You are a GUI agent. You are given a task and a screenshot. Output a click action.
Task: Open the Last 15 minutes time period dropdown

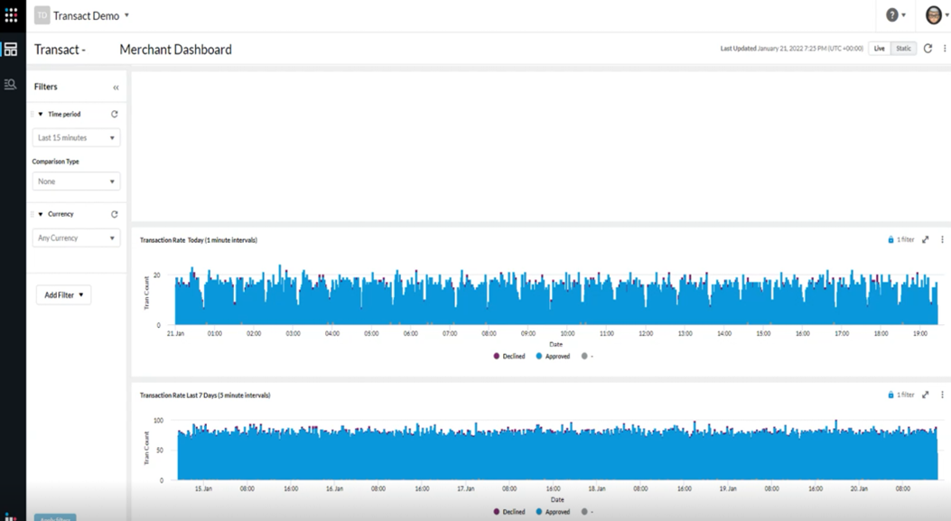pyautogui.click(x=75, y=137)
